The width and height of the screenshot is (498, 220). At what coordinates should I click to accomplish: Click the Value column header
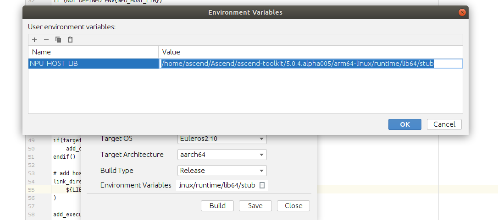(310, 52)
